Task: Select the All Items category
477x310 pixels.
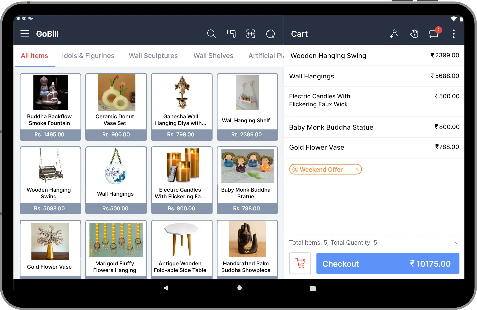Action: 34,56
